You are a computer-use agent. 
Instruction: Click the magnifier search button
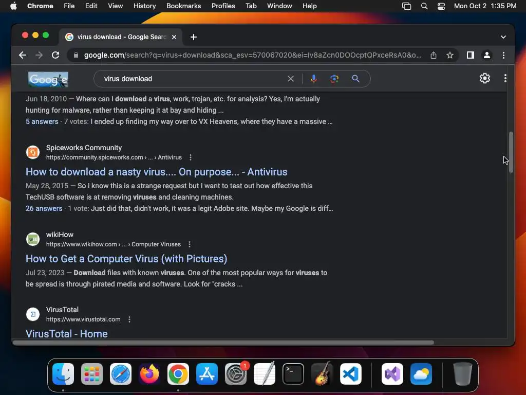point(355,79)
